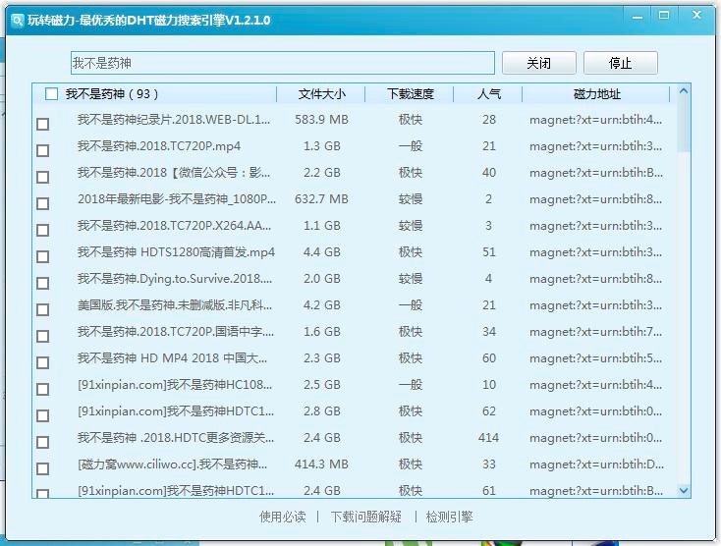Check the box for 美国版.我不是药神 row
This screenshot has height=546, width=721.
pos(43,309)
